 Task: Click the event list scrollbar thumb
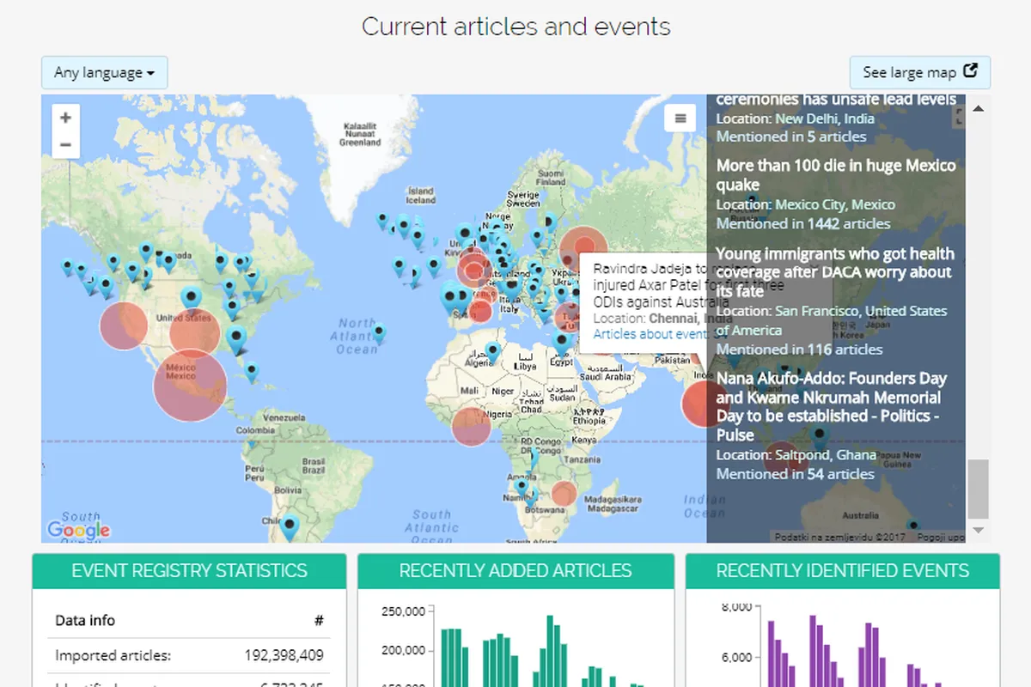[978, 489]
